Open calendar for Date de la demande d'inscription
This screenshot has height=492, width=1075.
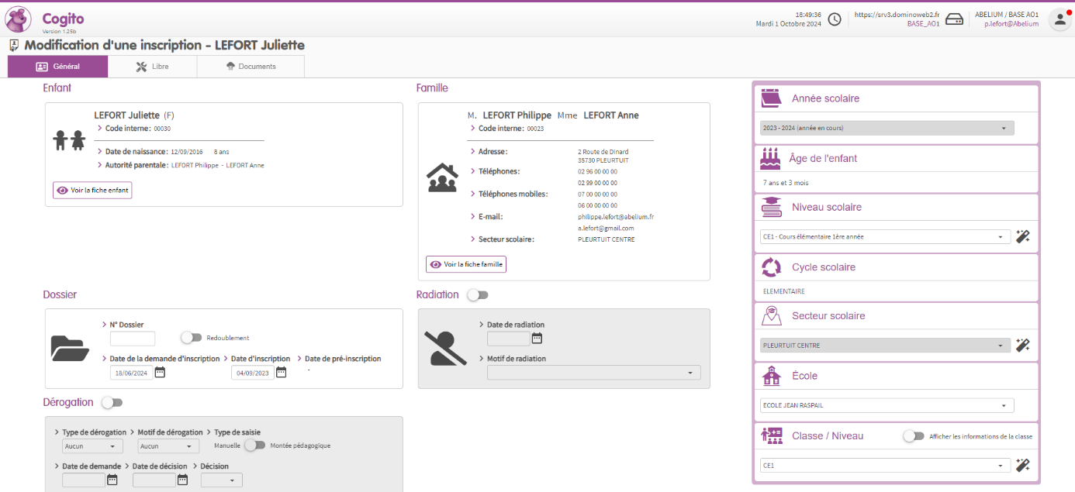click(161, 373)
